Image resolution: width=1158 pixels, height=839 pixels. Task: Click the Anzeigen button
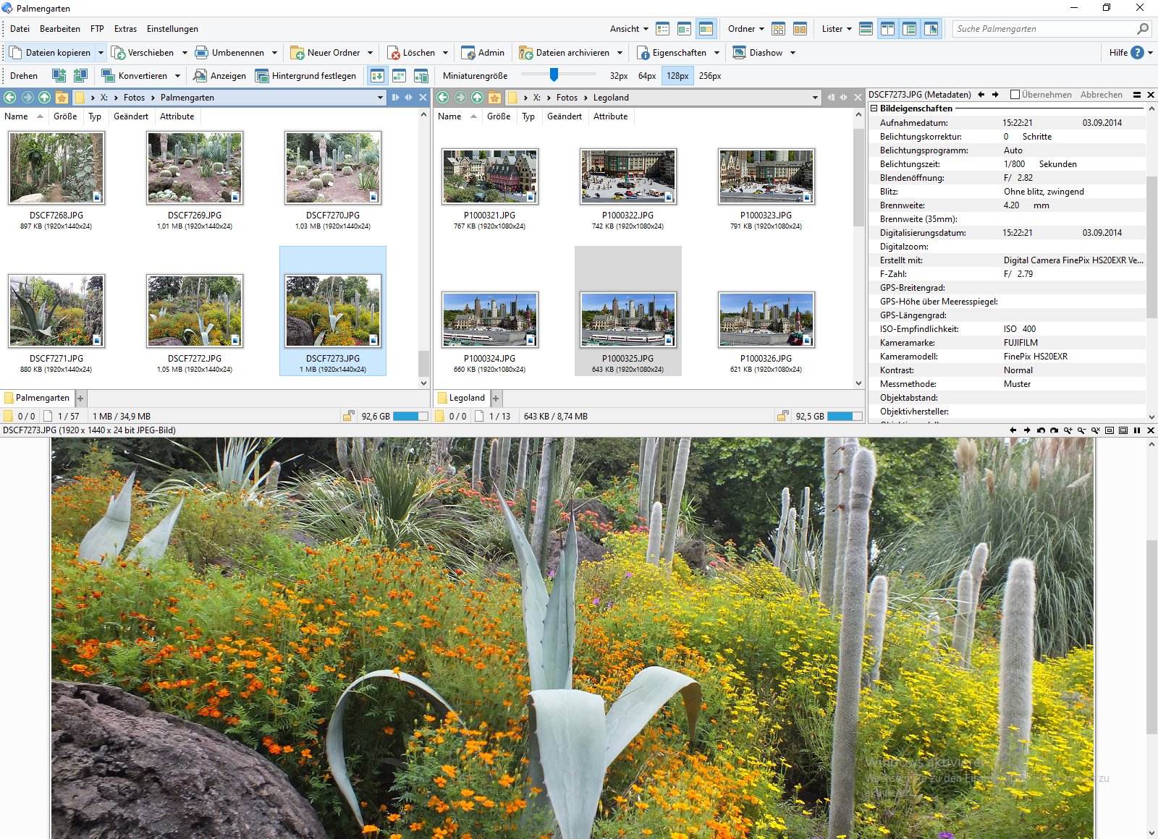pyautogui.click(x=220, y=75)
